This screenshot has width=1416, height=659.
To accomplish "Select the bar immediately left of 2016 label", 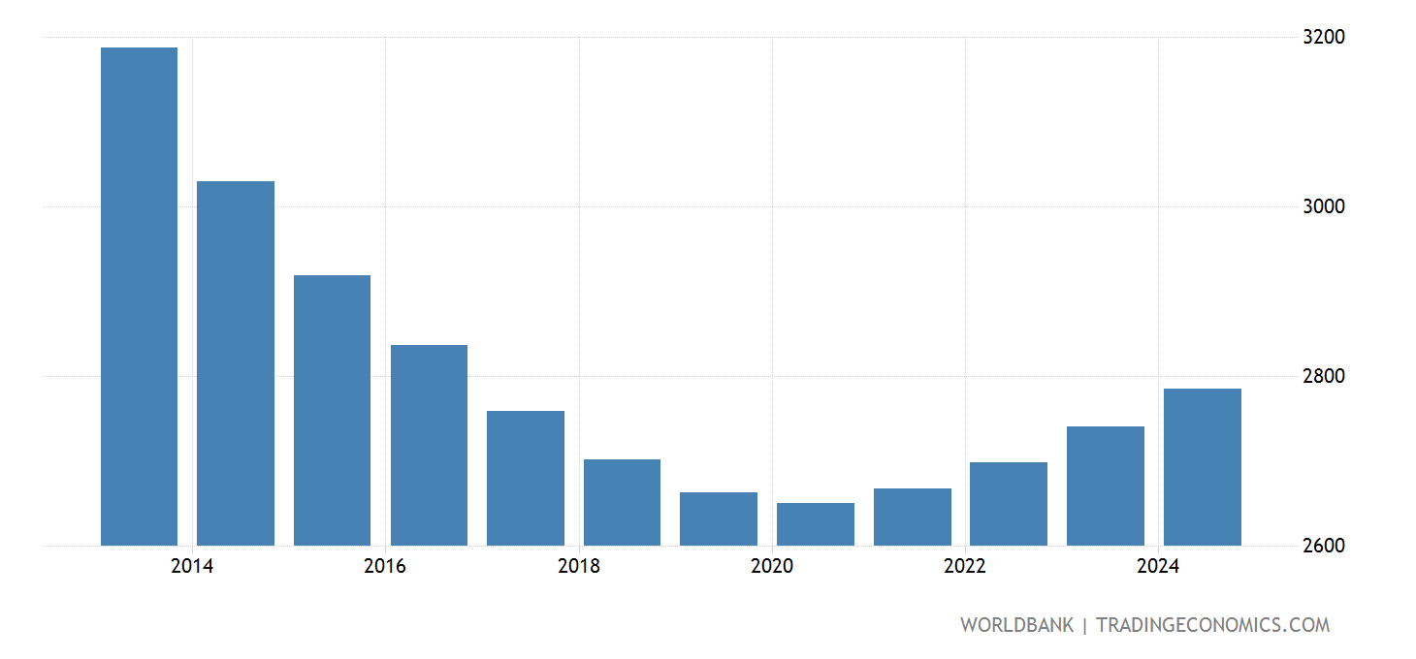I will pyautogui.click(x=332, y=410).
